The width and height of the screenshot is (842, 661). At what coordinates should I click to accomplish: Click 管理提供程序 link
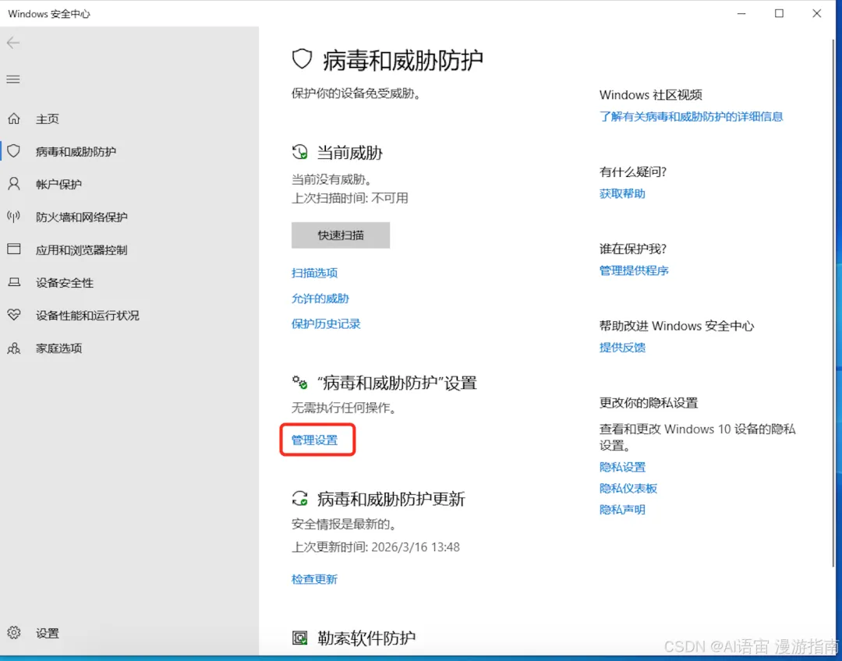coord(634,270)
